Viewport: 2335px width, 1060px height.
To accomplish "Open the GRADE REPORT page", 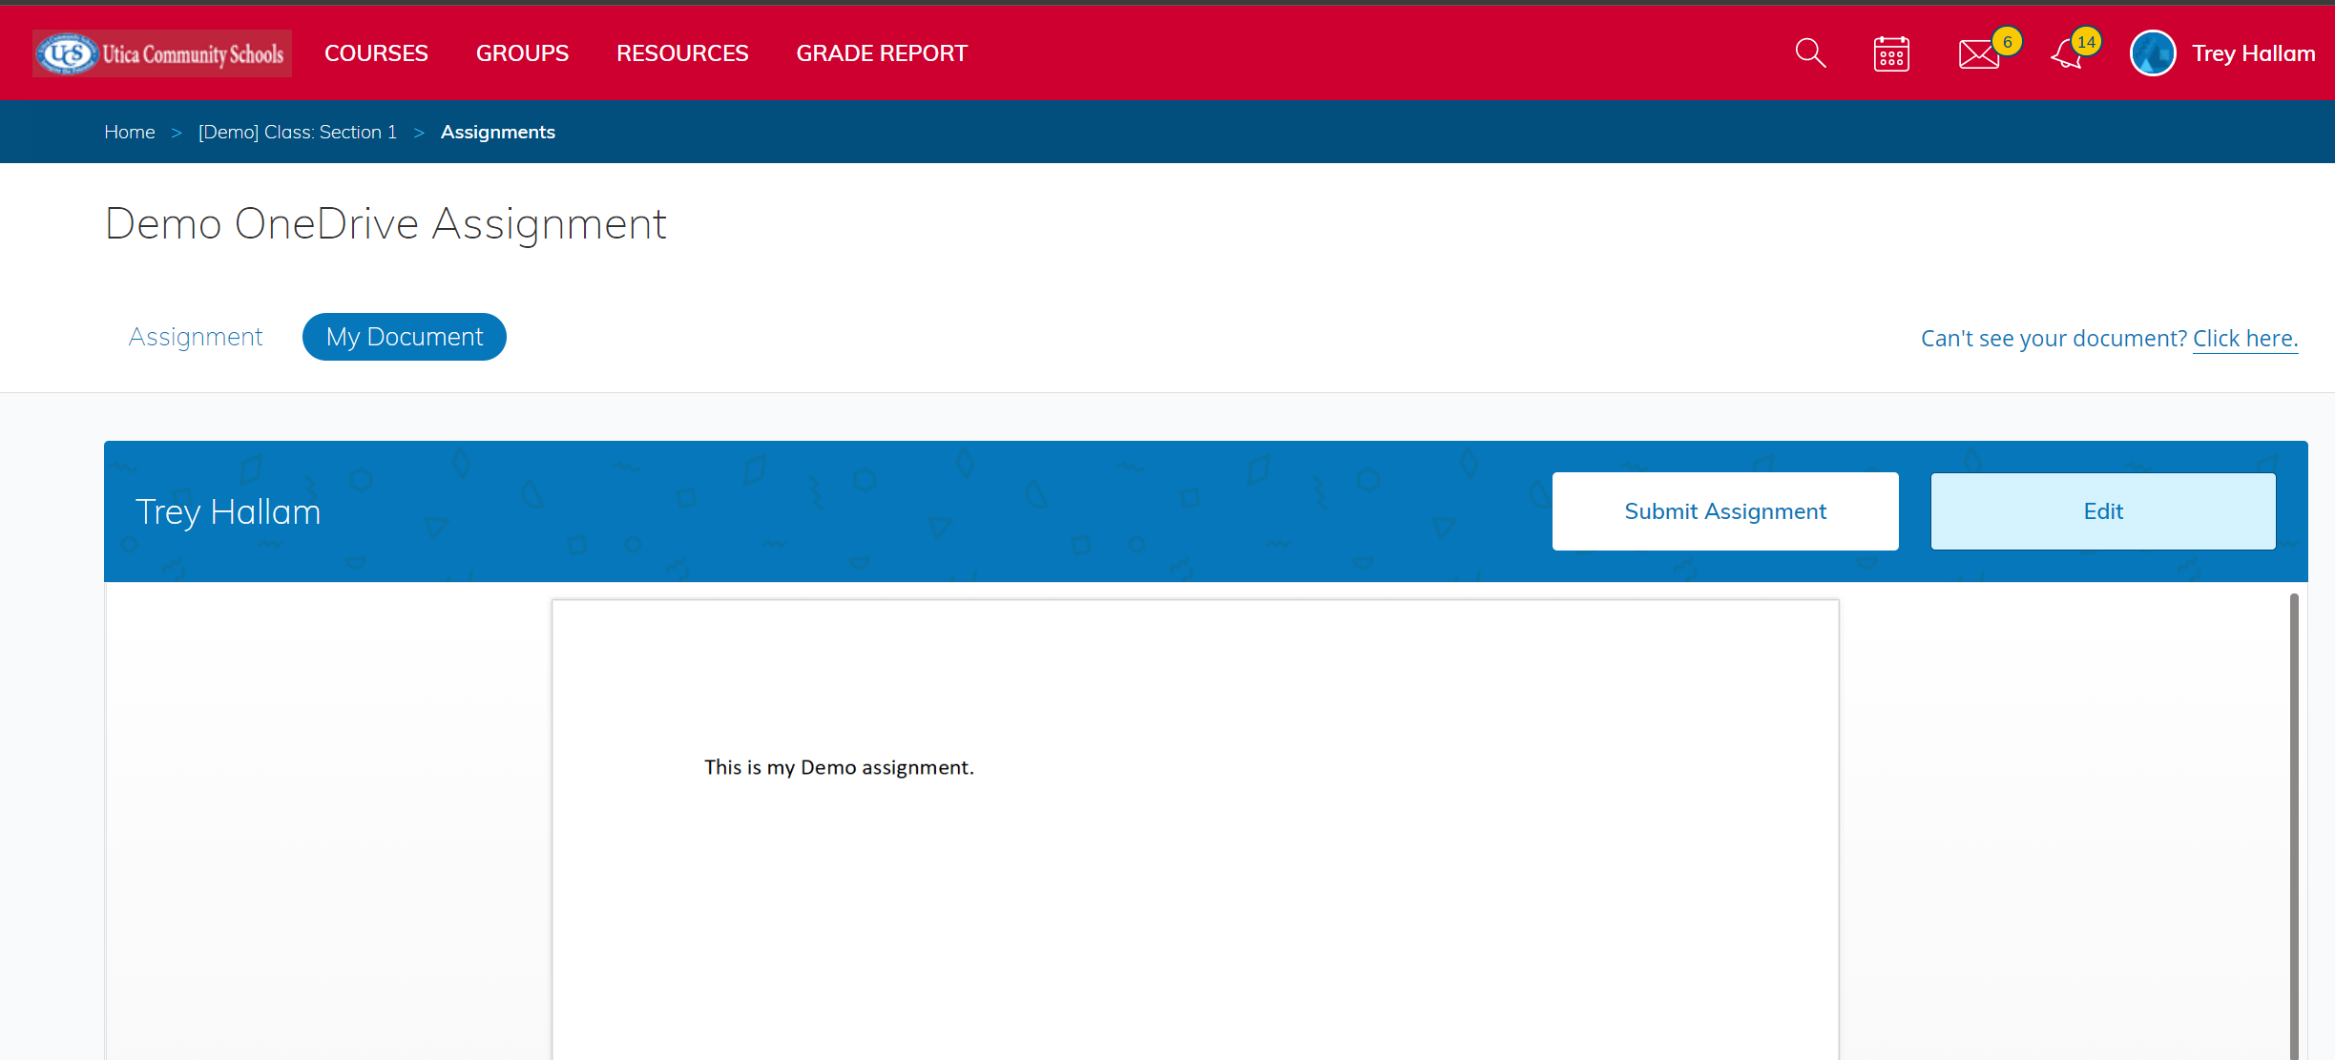I will [882, 53].
